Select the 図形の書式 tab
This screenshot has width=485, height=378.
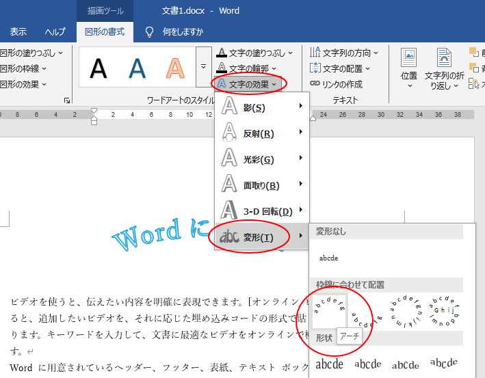(x=105, y=31)
